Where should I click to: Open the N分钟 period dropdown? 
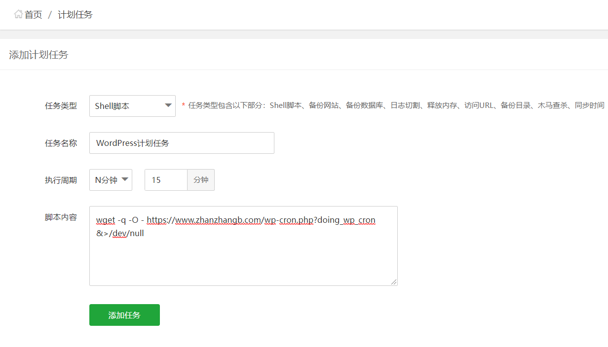pyautogui.click(x=111, y=180)
